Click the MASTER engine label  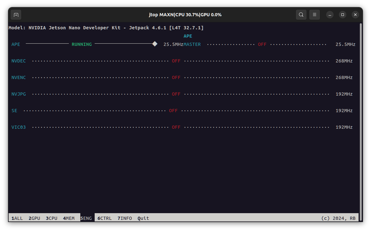click(192, 45)
